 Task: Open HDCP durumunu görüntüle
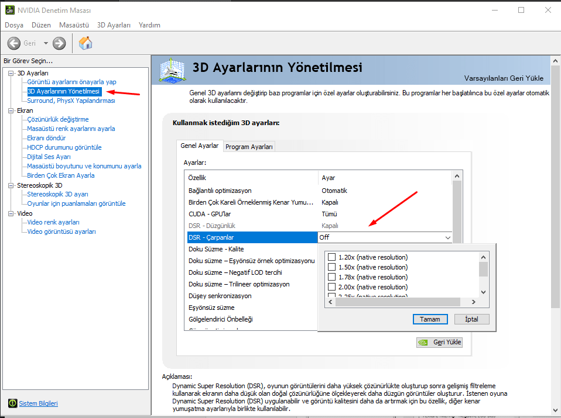tap(64, 147)
